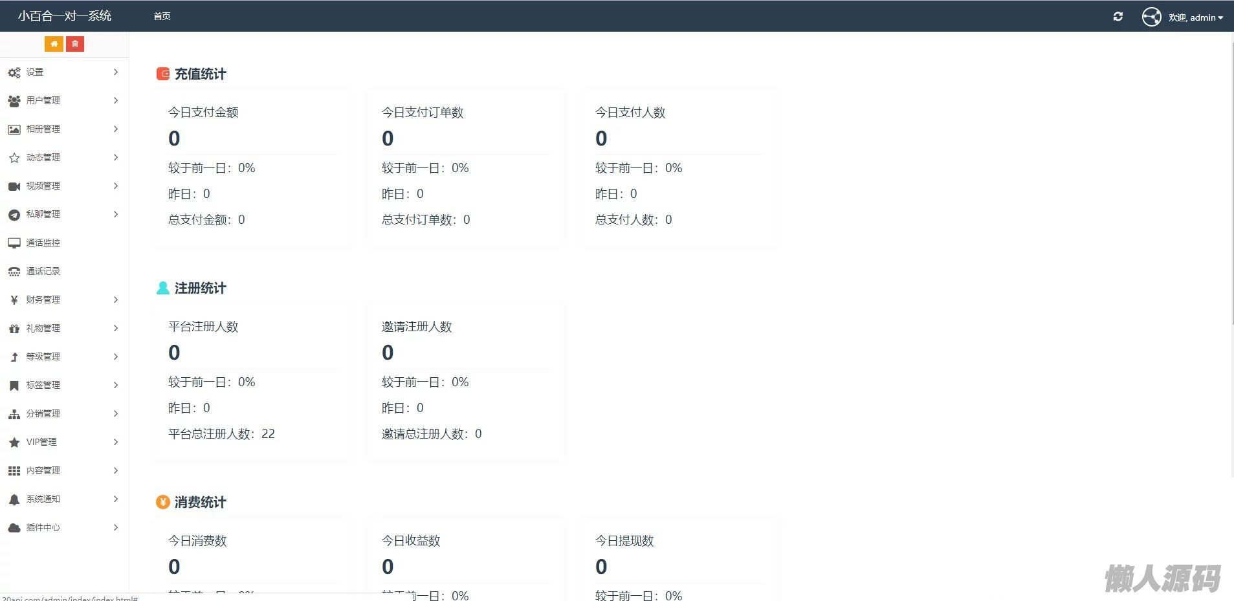1234x601 pixels.
Task: Click the level-up arrow icon beside 等级管理
Action: [x=14, y=357]
